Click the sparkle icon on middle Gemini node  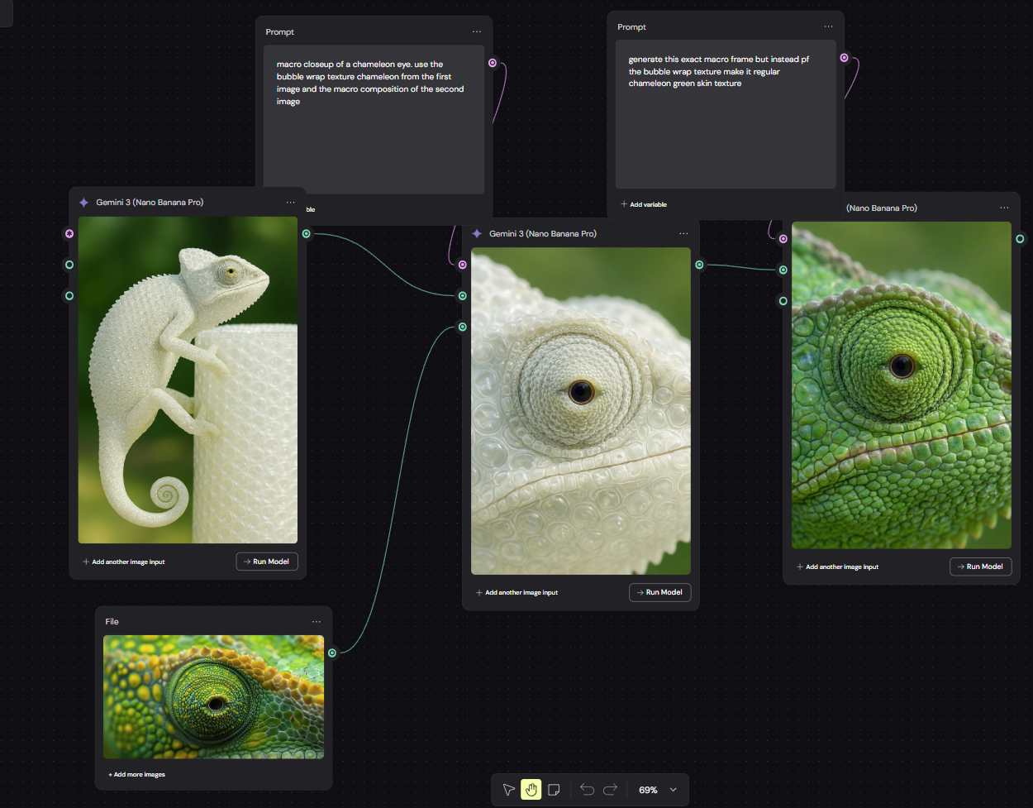click(477, 234)
